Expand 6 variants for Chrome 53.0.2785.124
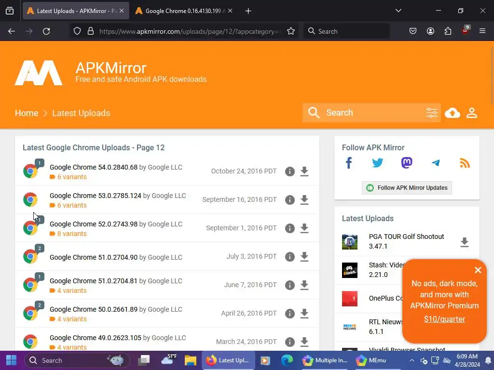The image size is (494, 370). click(68, 205)
